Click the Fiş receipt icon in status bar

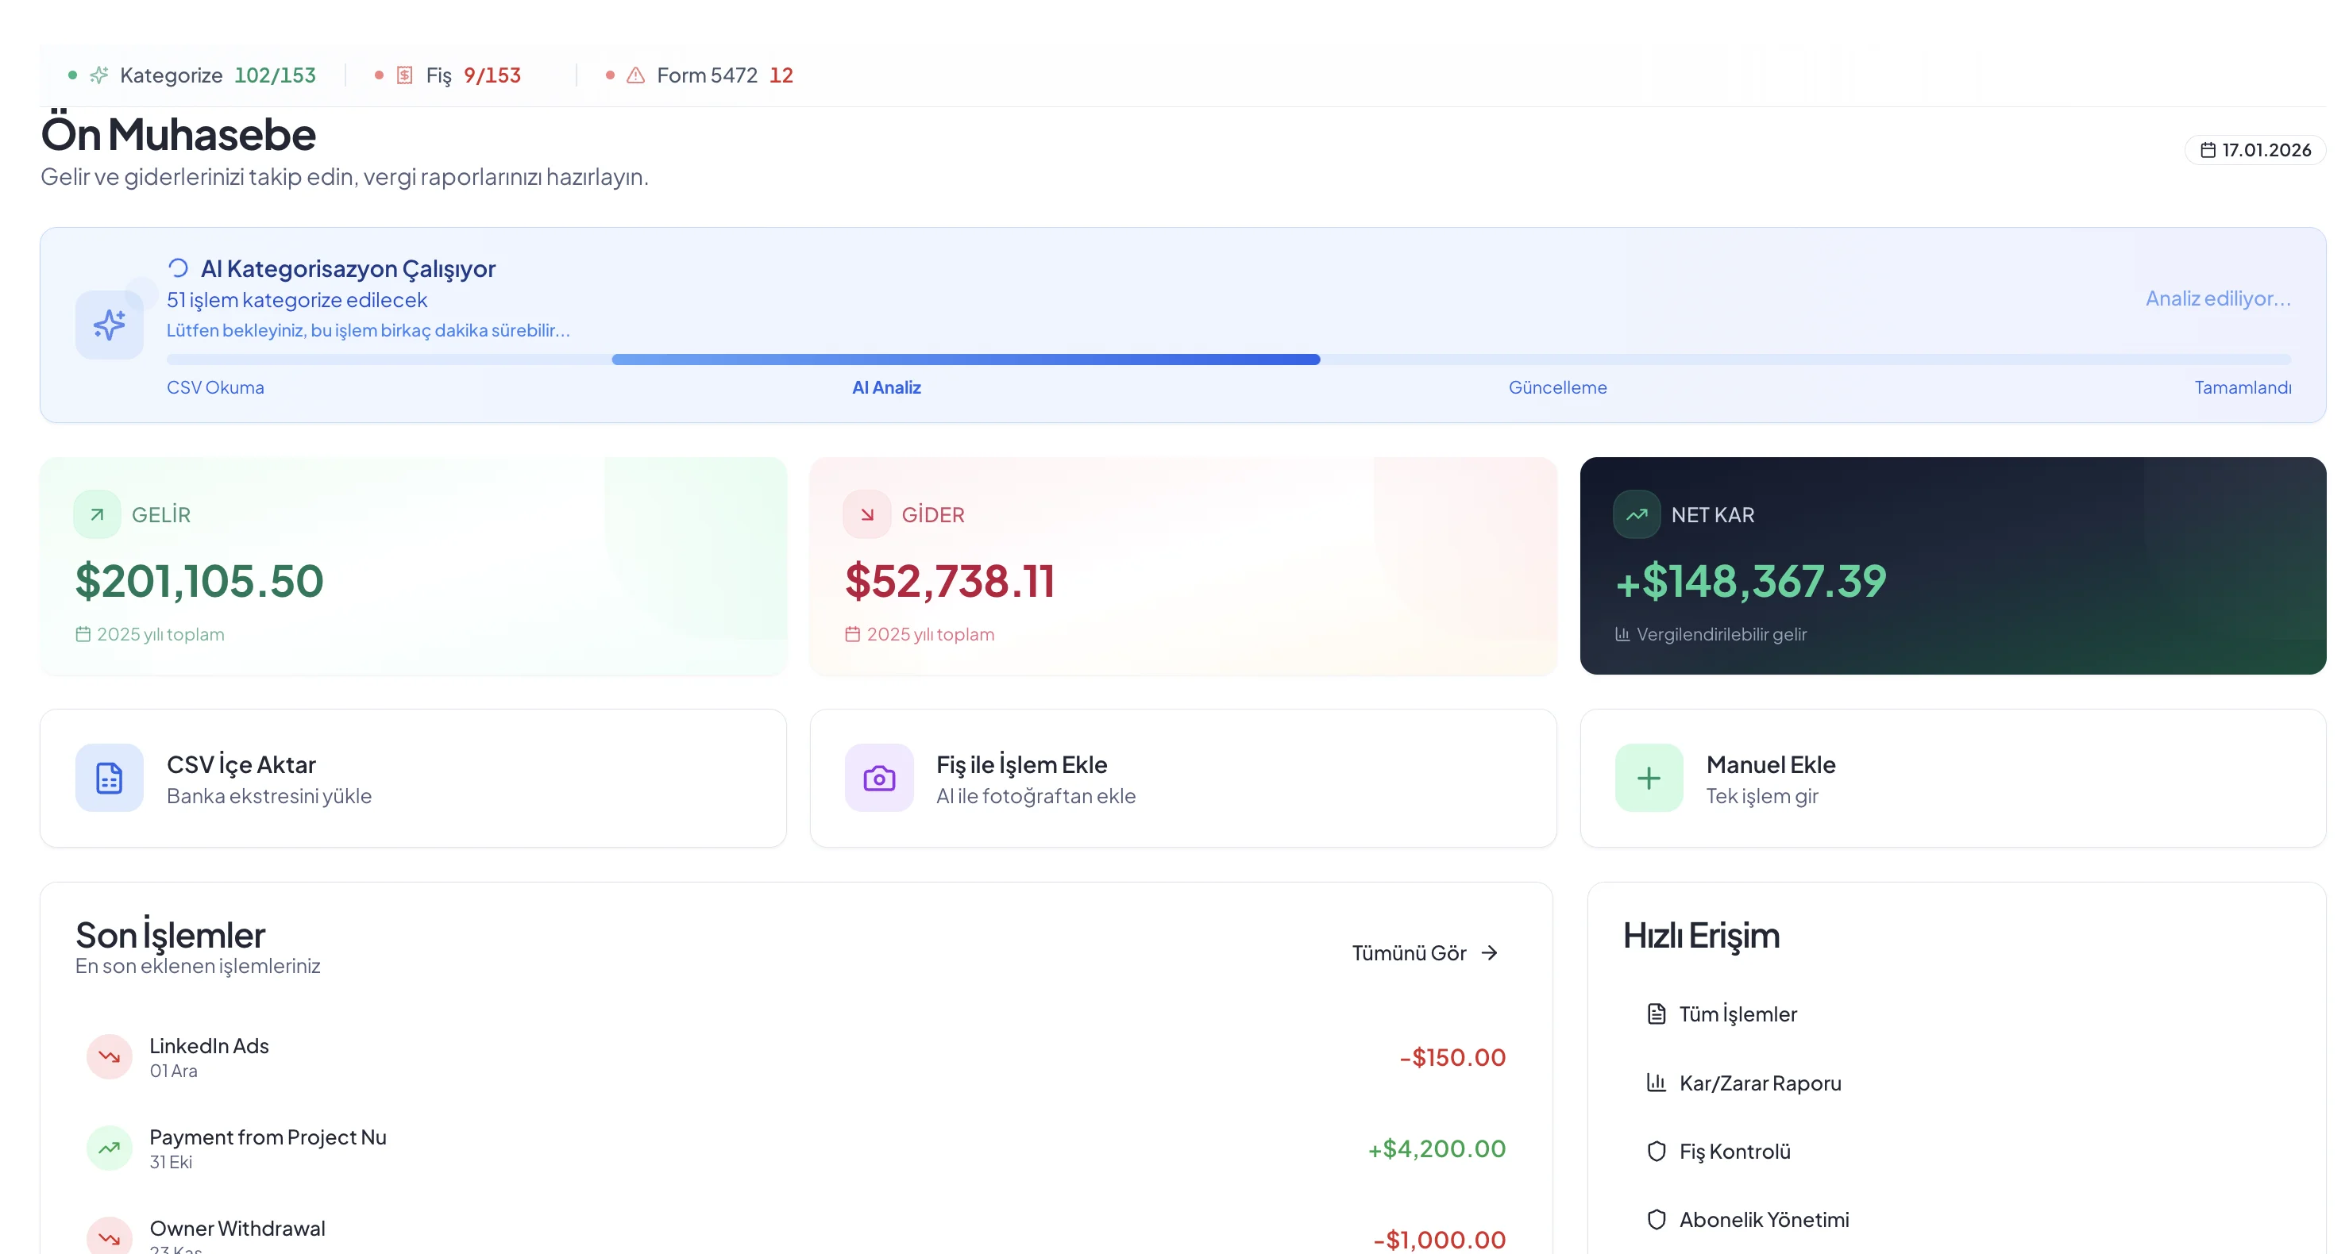coord(405,75)
